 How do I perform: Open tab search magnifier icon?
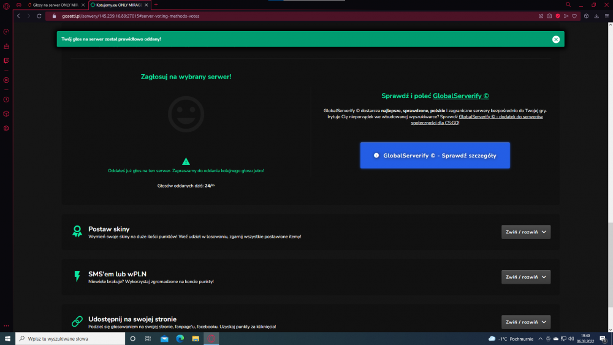pos(568,5)
